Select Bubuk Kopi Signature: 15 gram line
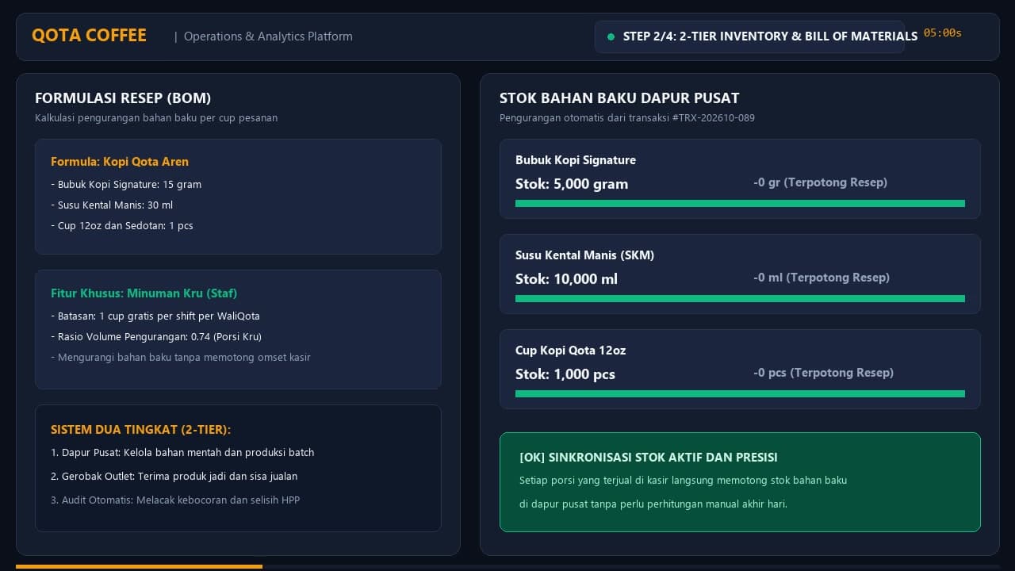This screenshot has height=571, width=1015. (126, 185)
